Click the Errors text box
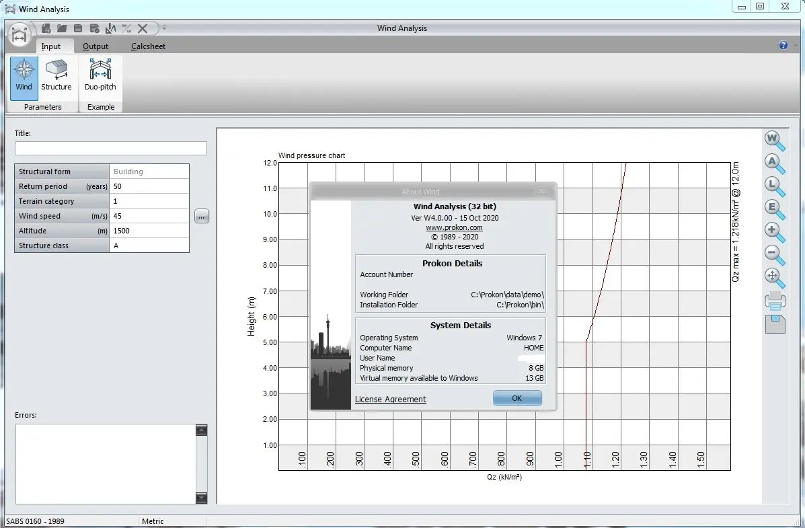 pos(106,464)
